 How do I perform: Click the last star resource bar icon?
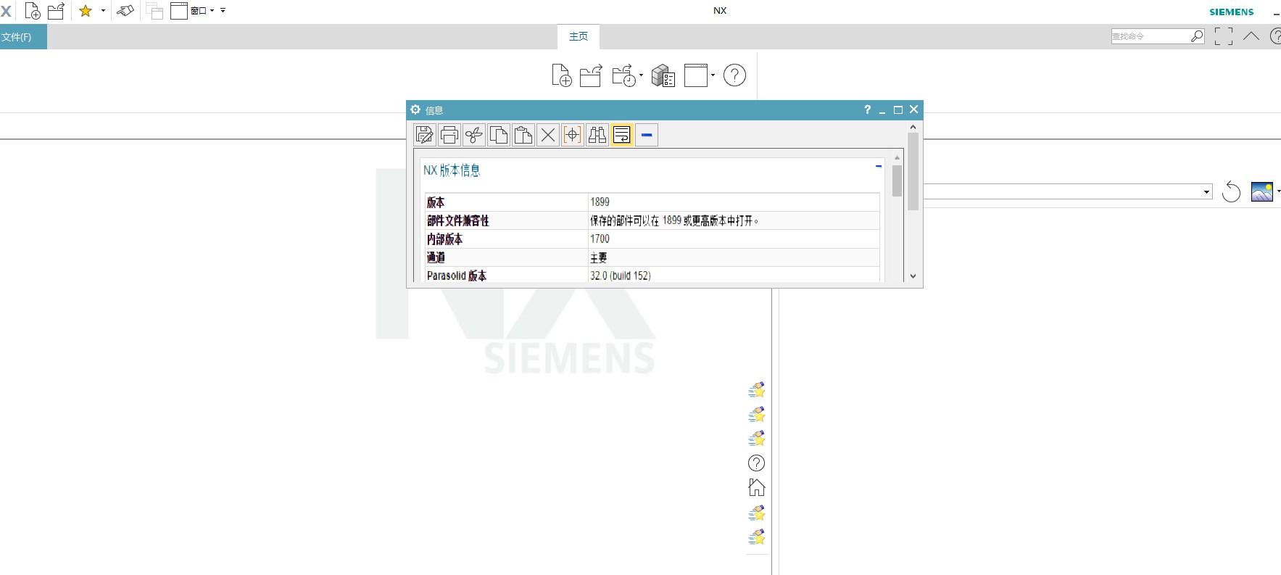coord(757,537)
